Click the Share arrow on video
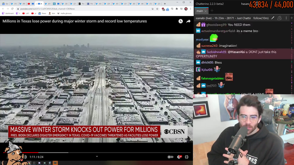Image resolution: width=294 pixels, height=165 pixels. (188, 22)
